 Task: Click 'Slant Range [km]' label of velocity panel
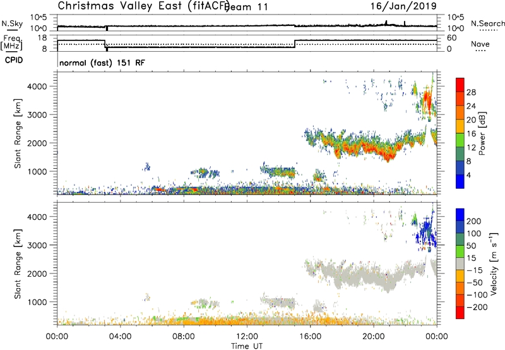coord(18,264)
